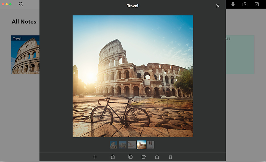Click the large Colosseum photo preview
Viewport: 266px width, 162px height.
point(133,76)
